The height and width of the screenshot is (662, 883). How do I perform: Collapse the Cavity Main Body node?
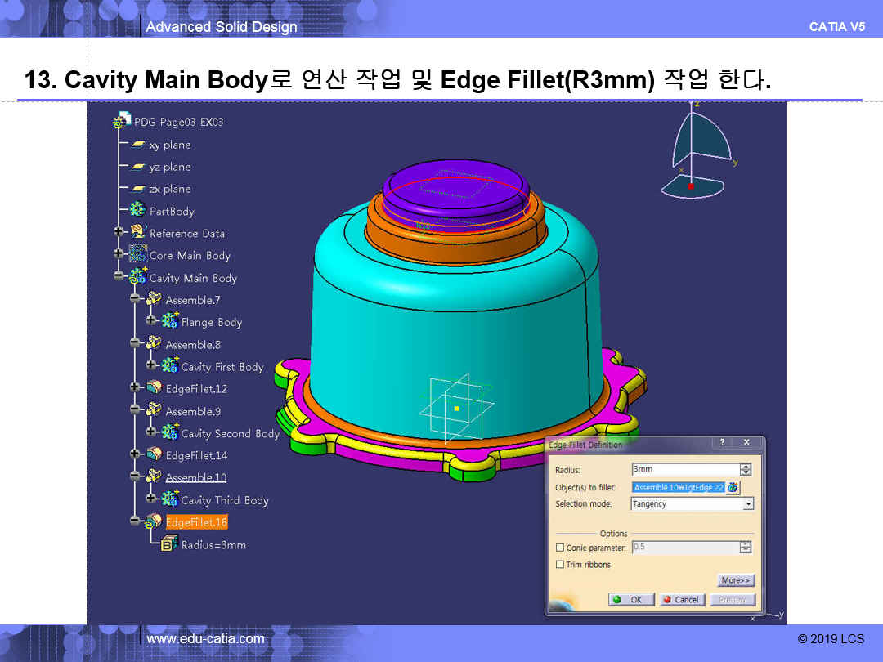[x=119, y=277]
